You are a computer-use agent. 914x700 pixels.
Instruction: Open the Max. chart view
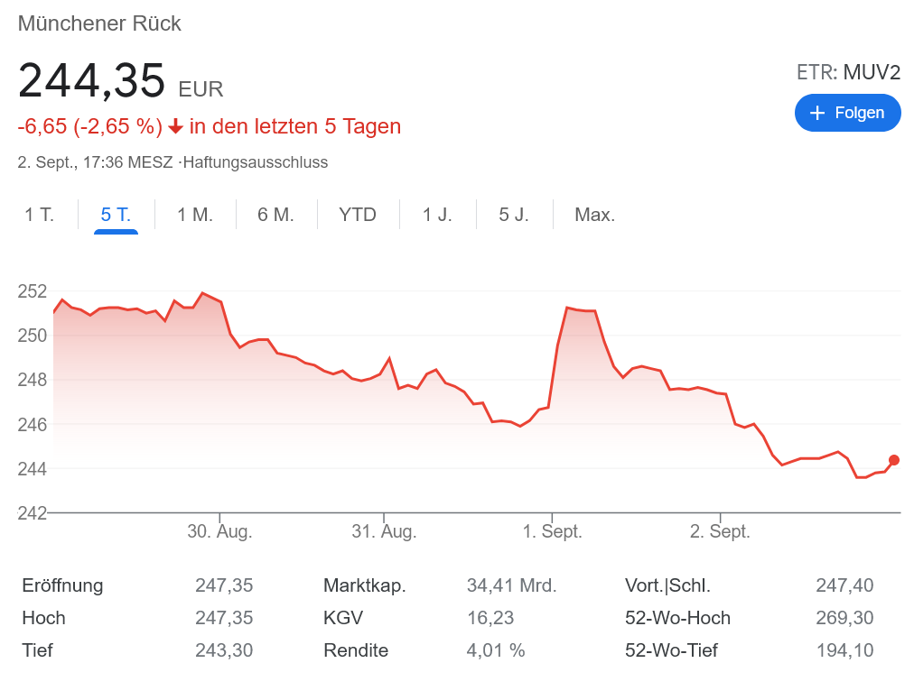tap(594, 215)
